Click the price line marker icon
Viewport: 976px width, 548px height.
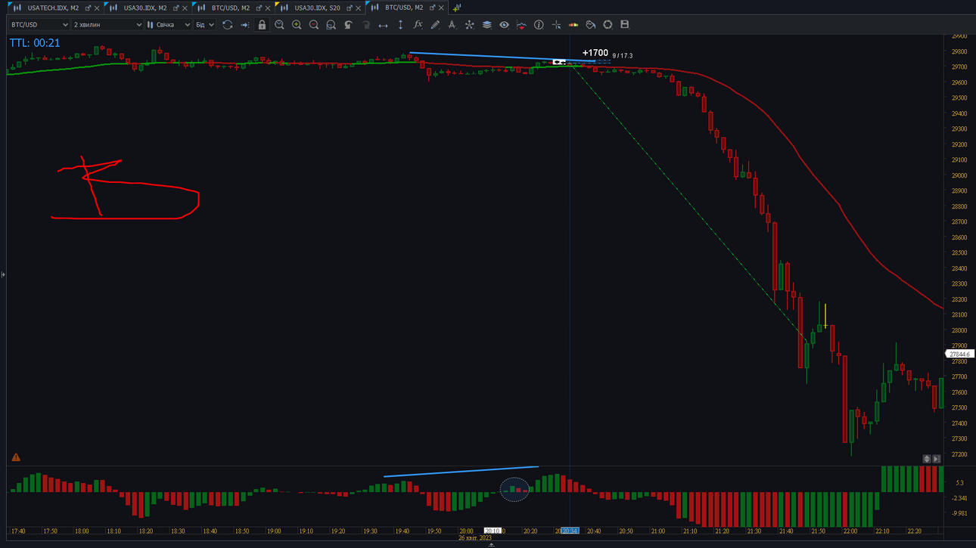pyautogui.click(x=521, y=25)
